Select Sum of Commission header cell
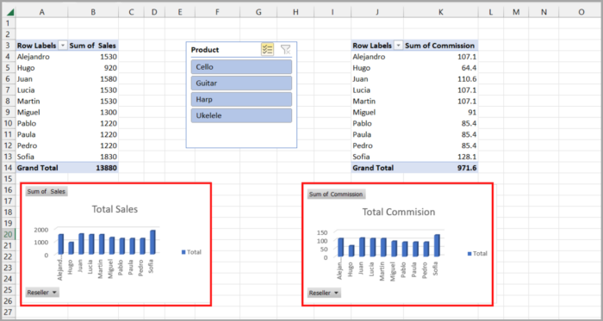603x321 pixels. pos(441,46)
